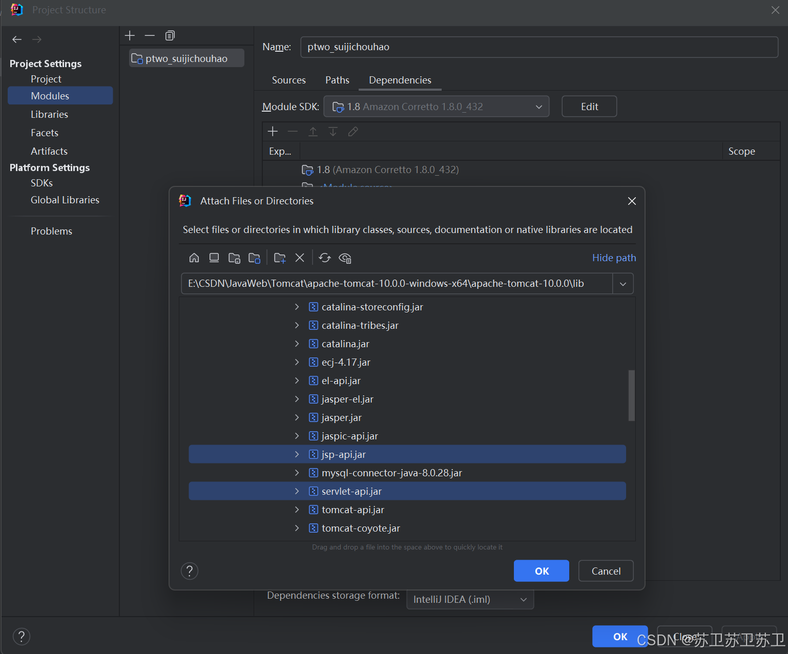Switch to Sources tab
The image size is (788, 654).
point(289,80)
